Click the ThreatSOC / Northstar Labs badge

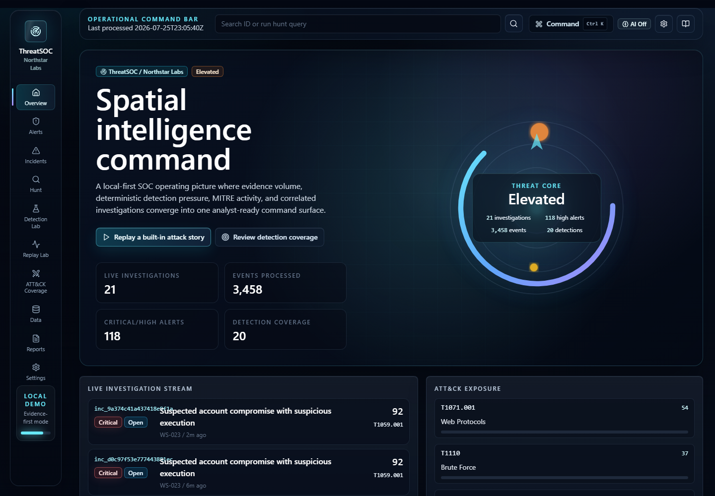[x=142, y=72]
